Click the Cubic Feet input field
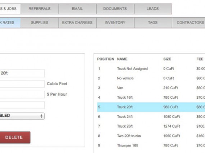205x153 pixels. 22,84
